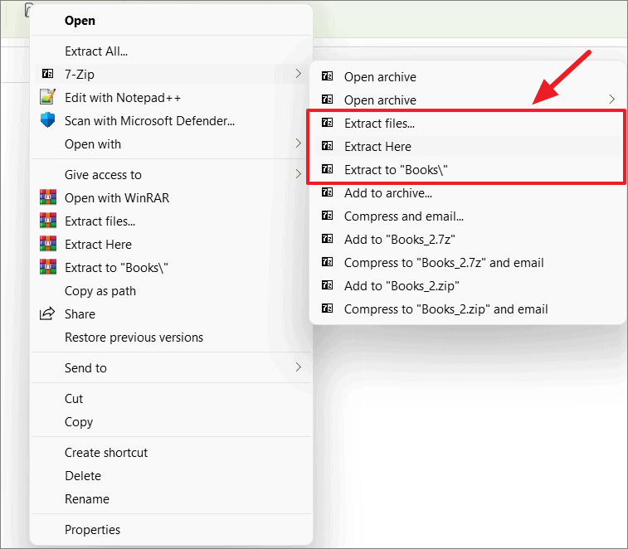This screenshot has height=549, width=628.
Task: Select Compress to "Books_2.zip" and email
Action: pos(468,309)
